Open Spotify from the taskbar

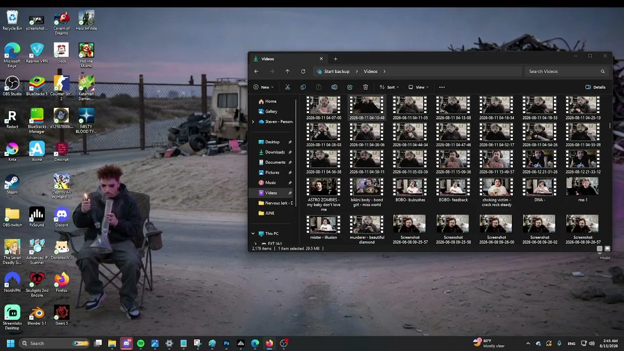(x=141, y=343)
